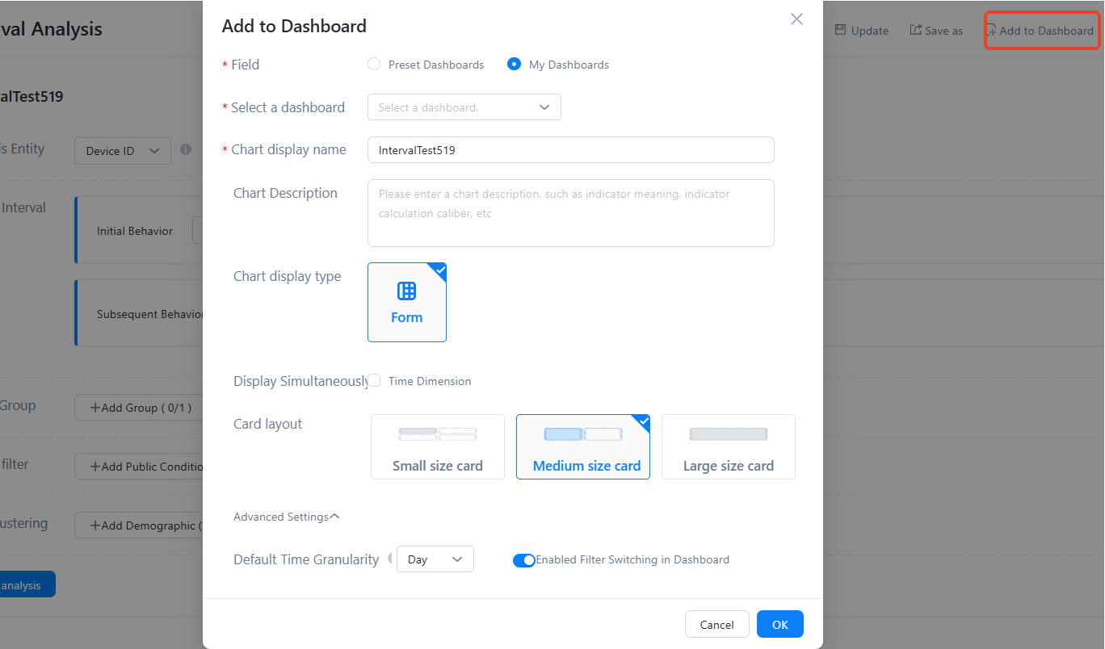Screen dimensions: 1105x649
Task: Toggle Enabled Filter Switching in Dashboard switch
Action: (x=524, y=560)
